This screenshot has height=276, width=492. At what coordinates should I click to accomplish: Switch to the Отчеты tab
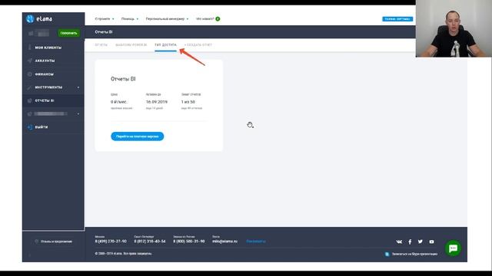tap(101, 44)
